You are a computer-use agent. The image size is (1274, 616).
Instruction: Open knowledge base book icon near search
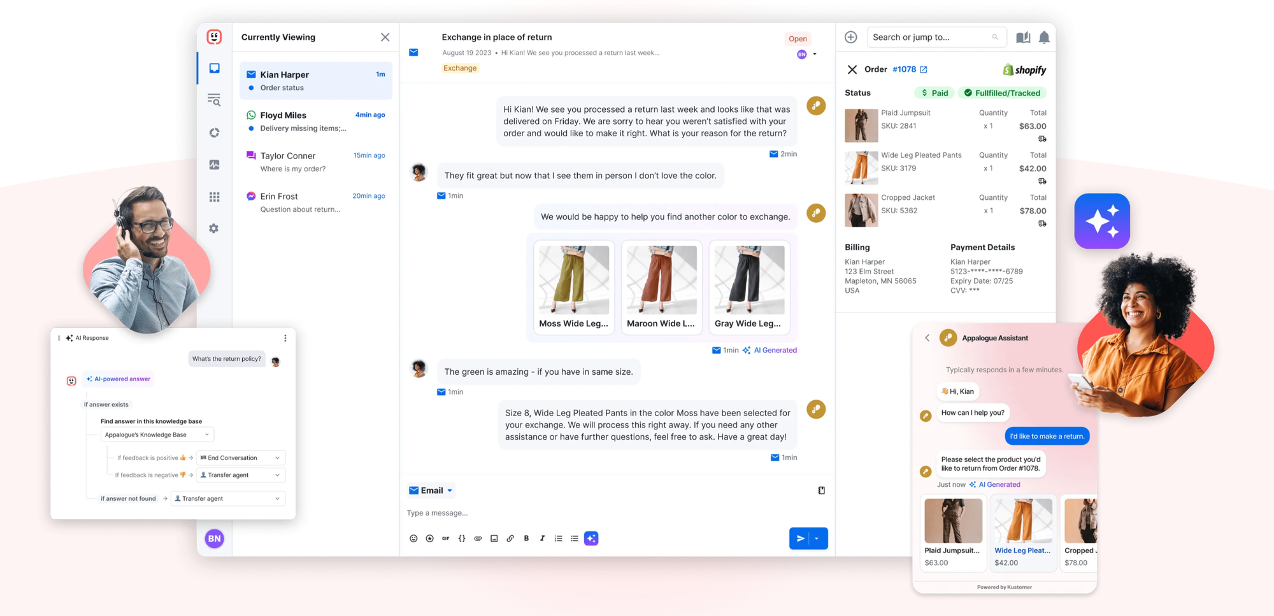click(1023, 38)
